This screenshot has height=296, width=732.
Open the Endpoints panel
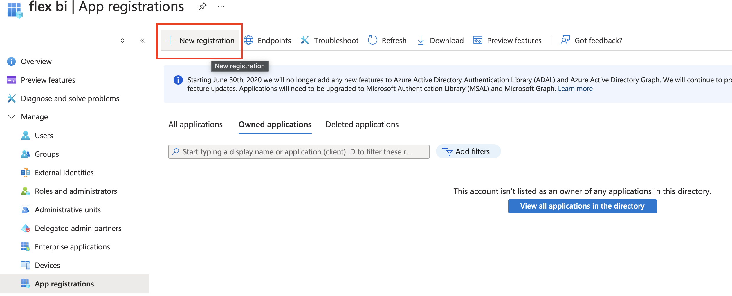267,40
